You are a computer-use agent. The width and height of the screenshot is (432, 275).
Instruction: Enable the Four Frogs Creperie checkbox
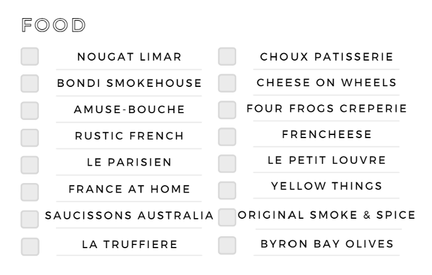point(227,110)
